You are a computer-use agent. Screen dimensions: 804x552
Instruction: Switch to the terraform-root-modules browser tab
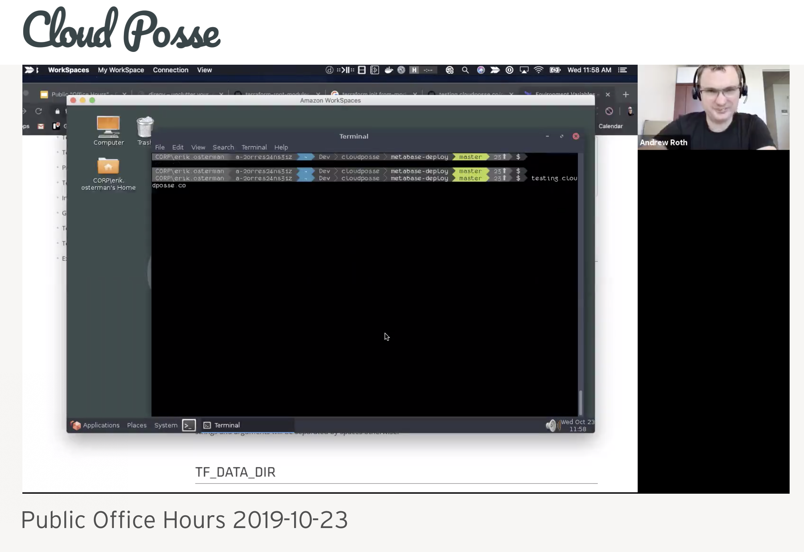(x=277, y=94)
